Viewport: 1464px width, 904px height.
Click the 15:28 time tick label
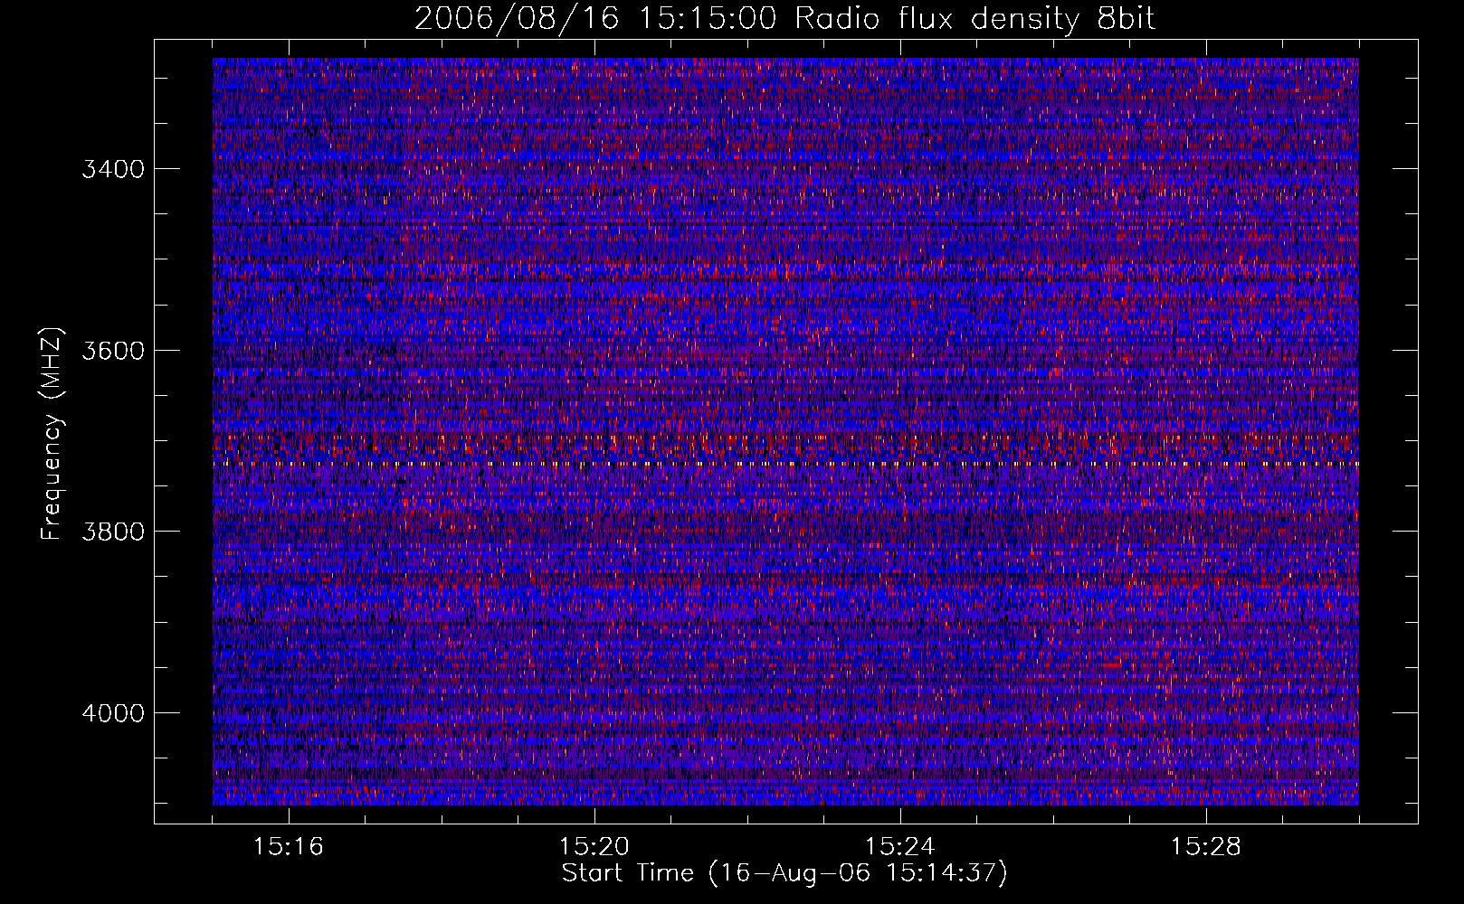[1206, 846]
